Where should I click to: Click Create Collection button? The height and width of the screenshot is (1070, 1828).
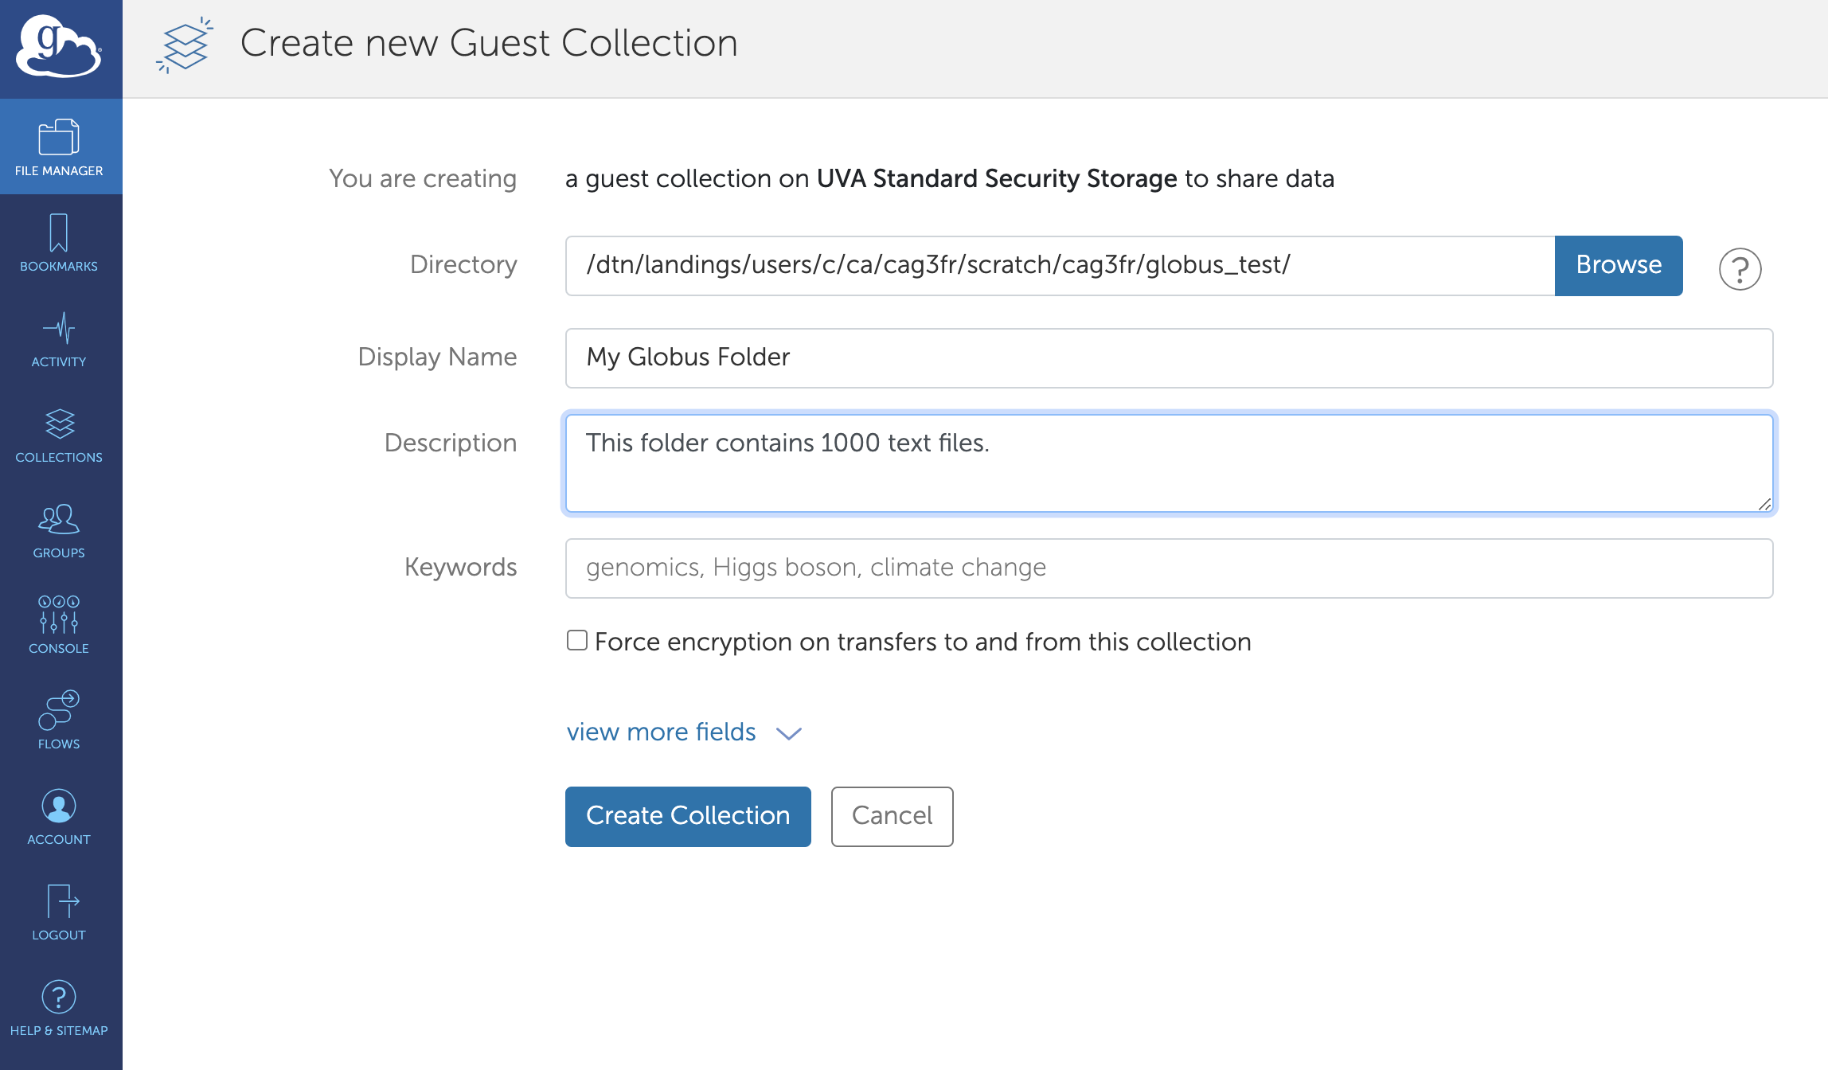tap(688, 816)
